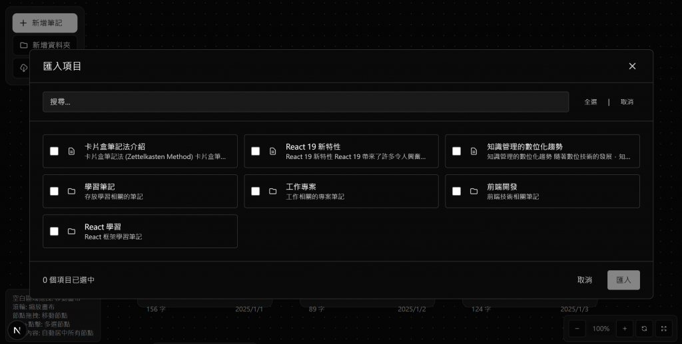This screenshot has width=682, height=344.
Task: Click the 124 字 word count
Action: pyautogui.click(x=481, y=309)
